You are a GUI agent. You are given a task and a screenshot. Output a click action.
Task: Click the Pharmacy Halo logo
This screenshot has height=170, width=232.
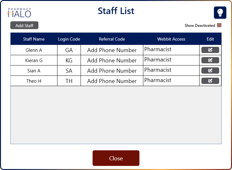tap(19, 12)
